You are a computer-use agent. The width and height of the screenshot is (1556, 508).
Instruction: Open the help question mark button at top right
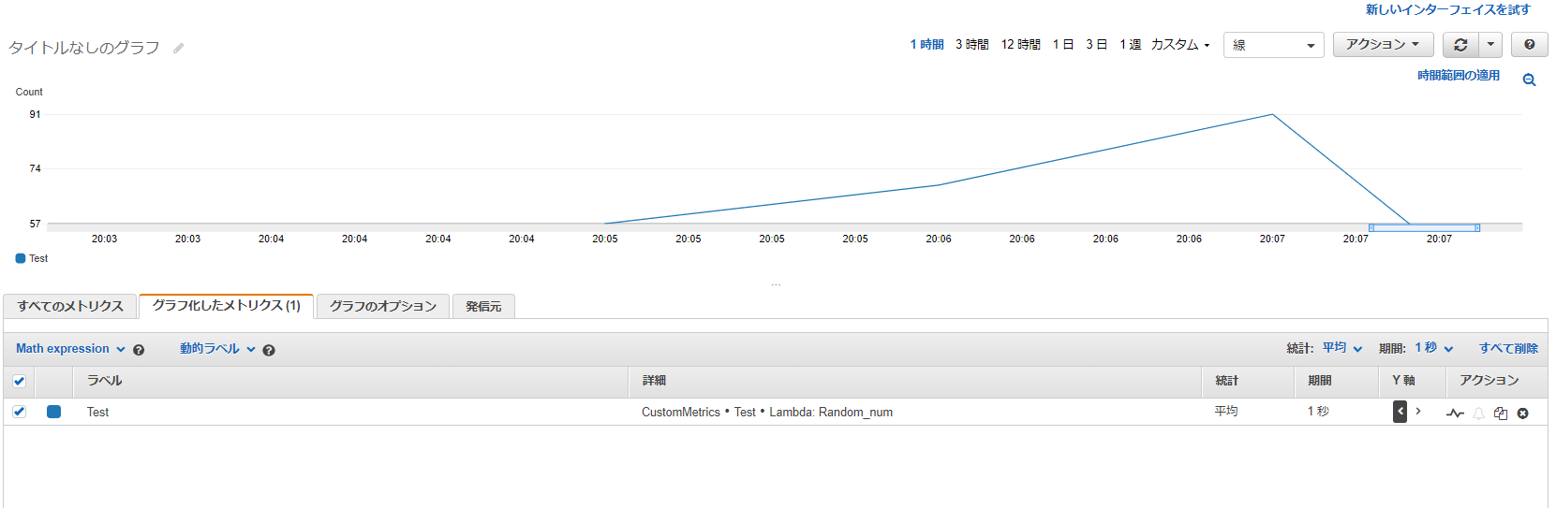[1529, 45]
